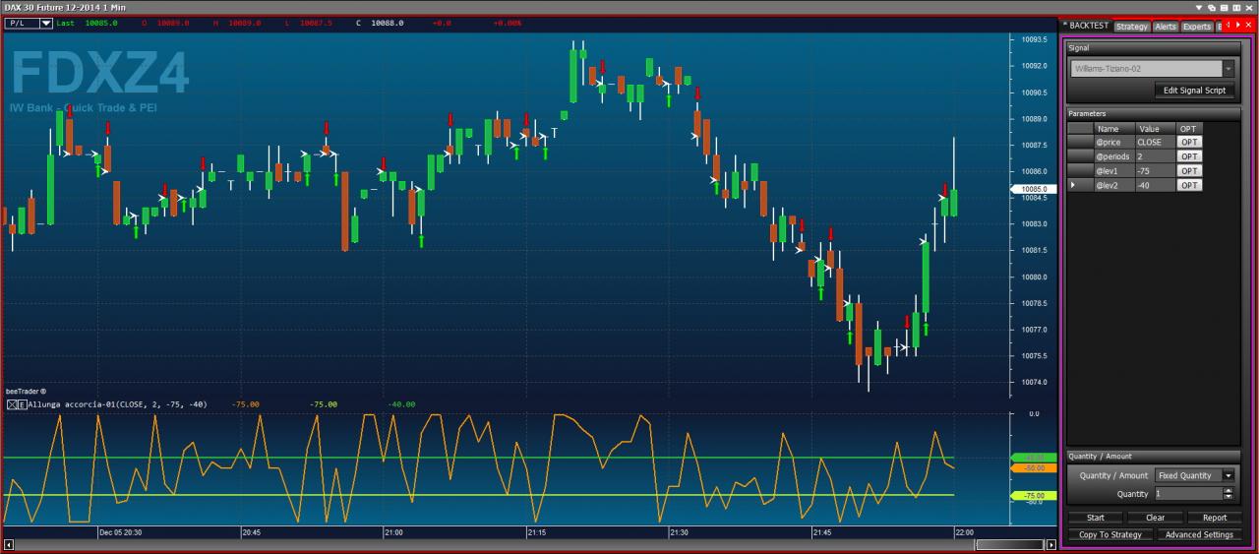Click the right arrow on the chart scrollbar

click(1051, 544)
